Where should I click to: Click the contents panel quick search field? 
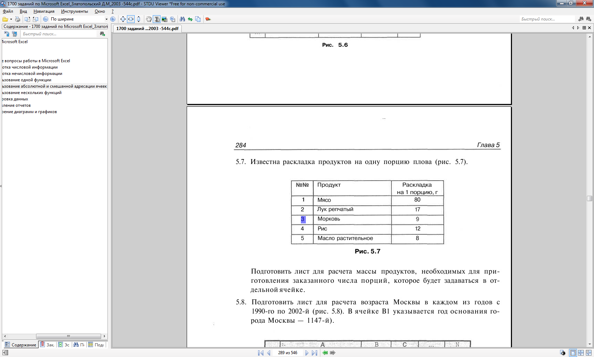point(59,34)
